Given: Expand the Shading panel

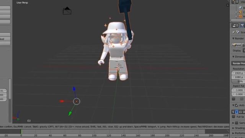Looking at the screenshot, I should (233, 128).
